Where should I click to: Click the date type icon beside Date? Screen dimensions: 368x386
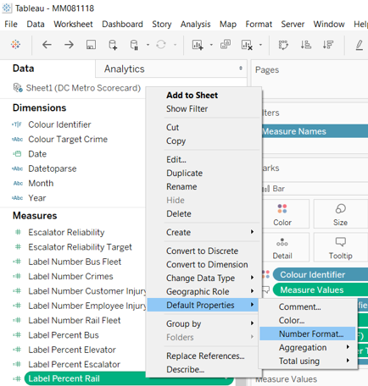tap(17, 154)
